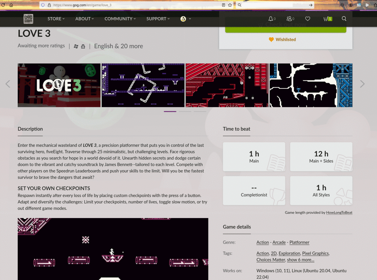Select the first gallery page indicator
Viewport: 377px width, 280px height.
[170, 111]
